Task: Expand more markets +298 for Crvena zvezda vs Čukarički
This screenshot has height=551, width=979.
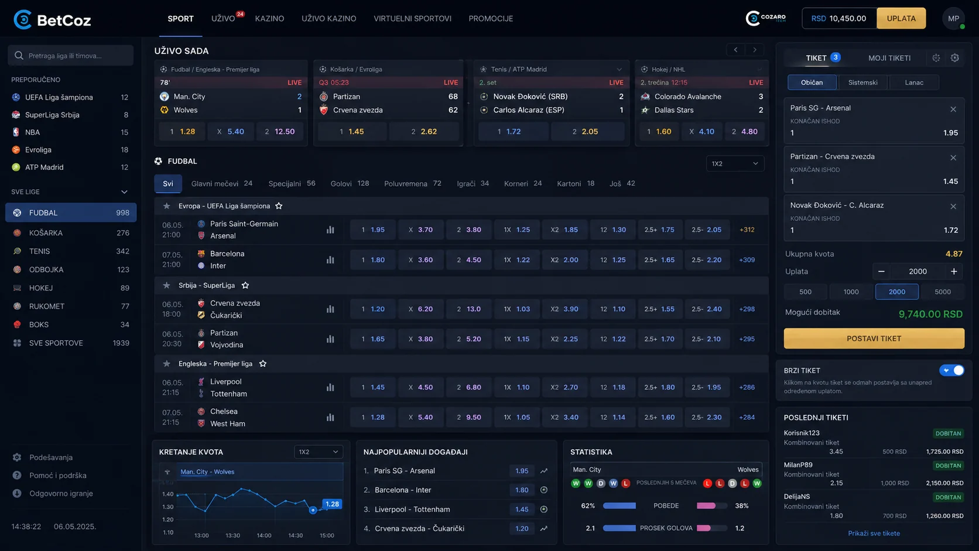Action: point(747,309)
